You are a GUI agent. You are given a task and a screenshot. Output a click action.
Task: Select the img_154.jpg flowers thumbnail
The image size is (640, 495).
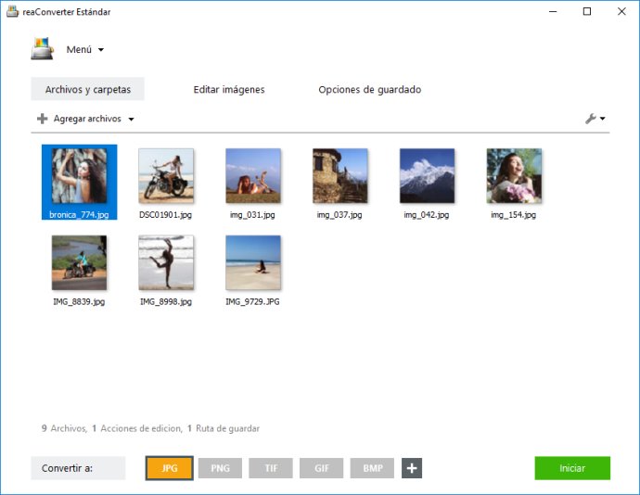pyautogui.click(x=514, y=175)
